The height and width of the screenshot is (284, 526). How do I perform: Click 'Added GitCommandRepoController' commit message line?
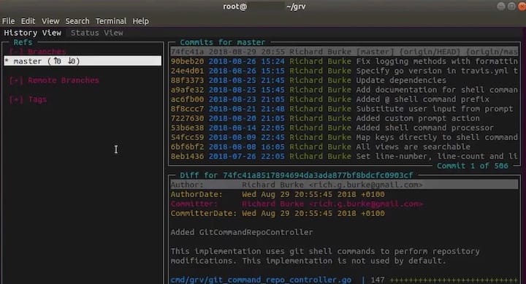pyautogui.click(x=242, y=232)
